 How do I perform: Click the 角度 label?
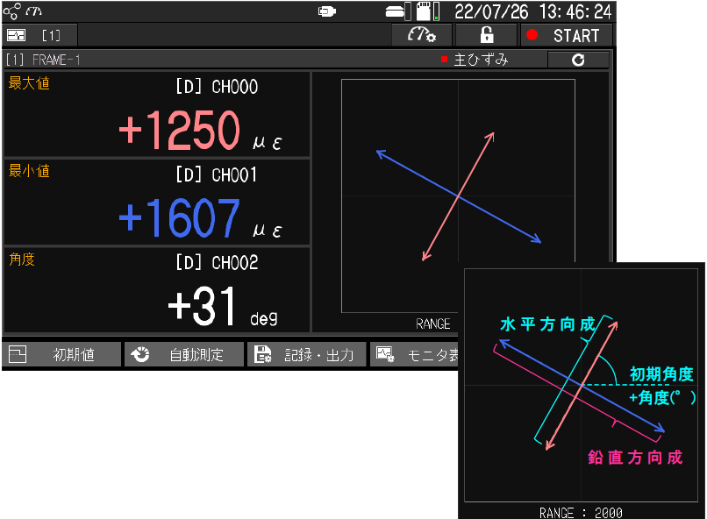(x=22, y=259)
